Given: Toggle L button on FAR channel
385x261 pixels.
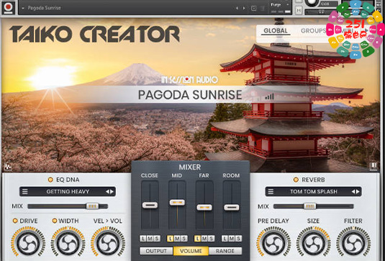Looking at the screenshot, I should point(198,239).
